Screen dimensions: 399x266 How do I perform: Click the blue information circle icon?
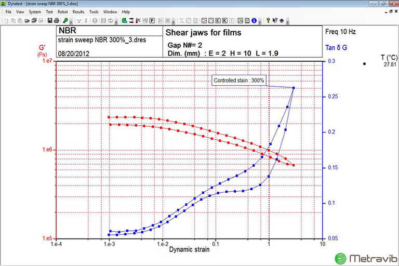[x=254, y=21]
